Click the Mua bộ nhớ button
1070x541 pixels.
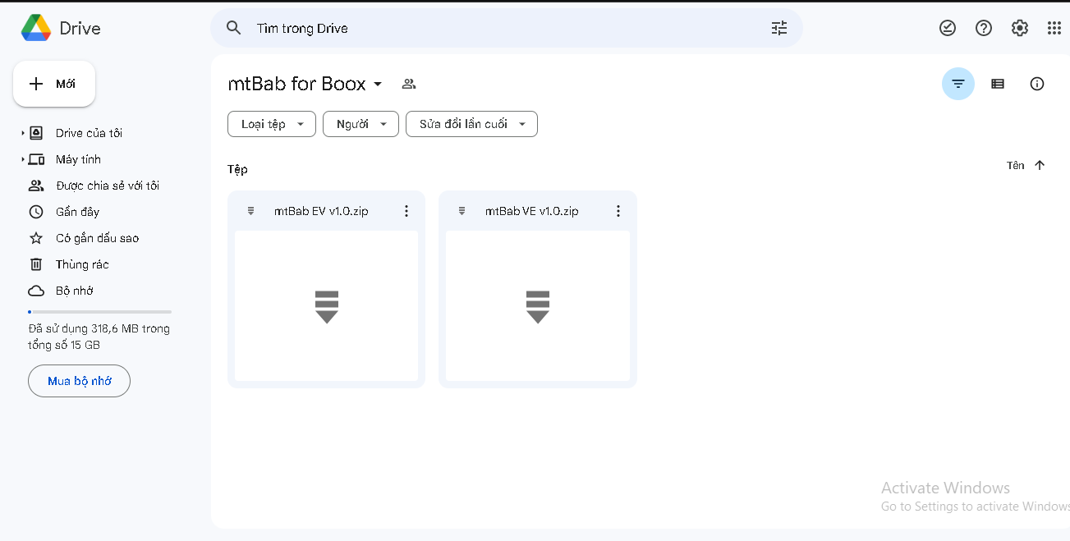pyautogui.click(x=79, y=381)
